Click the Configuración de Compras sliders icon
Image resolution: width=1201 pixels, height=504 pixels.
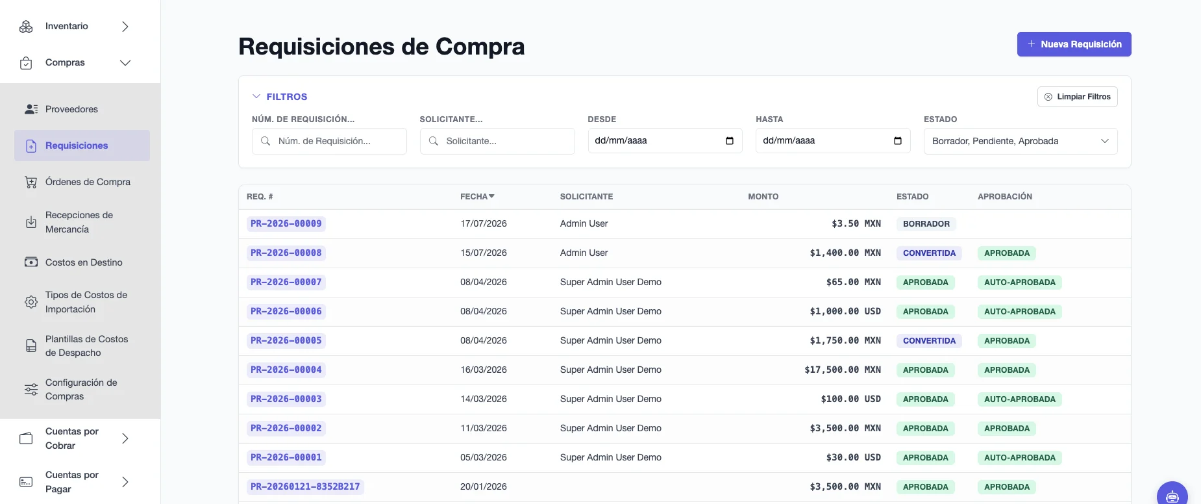click(31, 389)
